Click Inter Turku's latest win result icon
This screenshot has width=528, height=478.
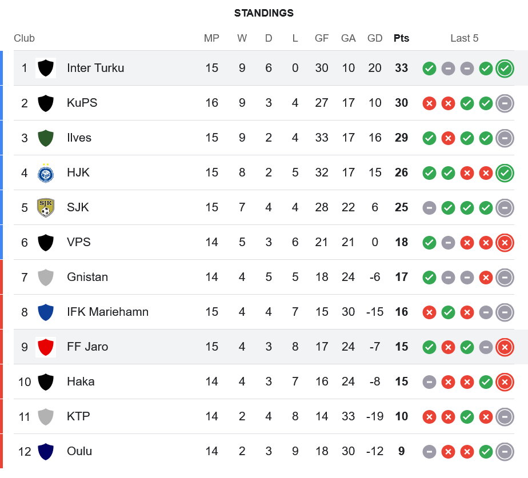tap(505, 69)
